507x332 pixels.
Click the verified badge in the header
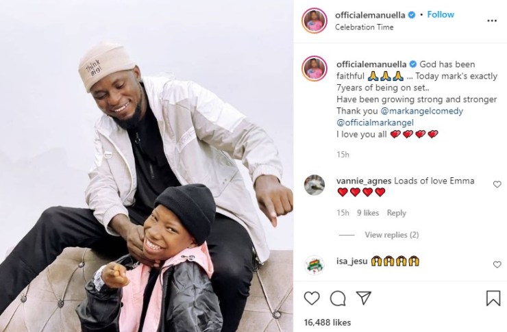click(412, 15)
